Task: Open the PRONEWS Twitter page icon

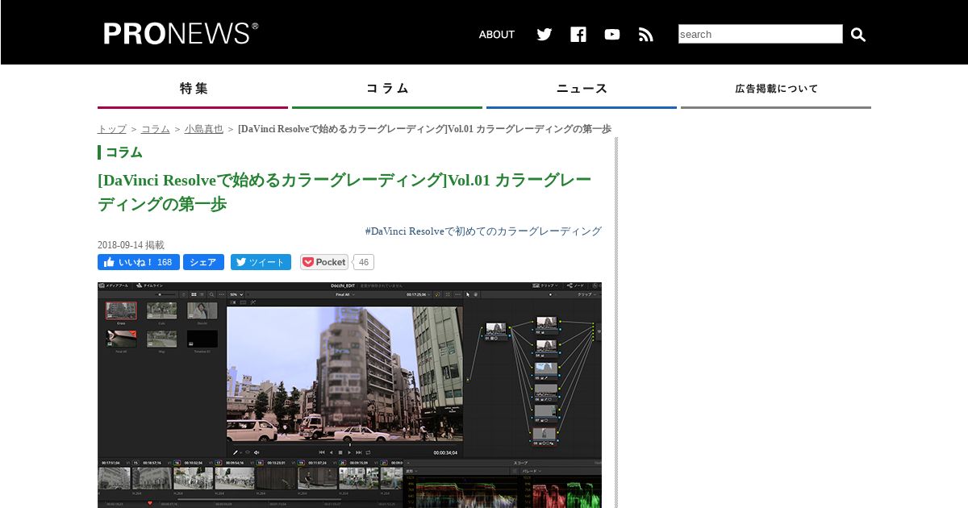Action: (x=544, y=35)
